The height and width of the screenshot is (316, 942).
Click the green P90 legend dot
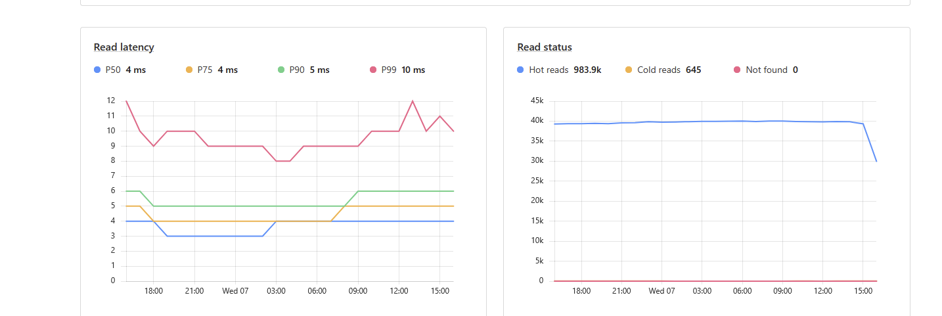click(281, 70)
